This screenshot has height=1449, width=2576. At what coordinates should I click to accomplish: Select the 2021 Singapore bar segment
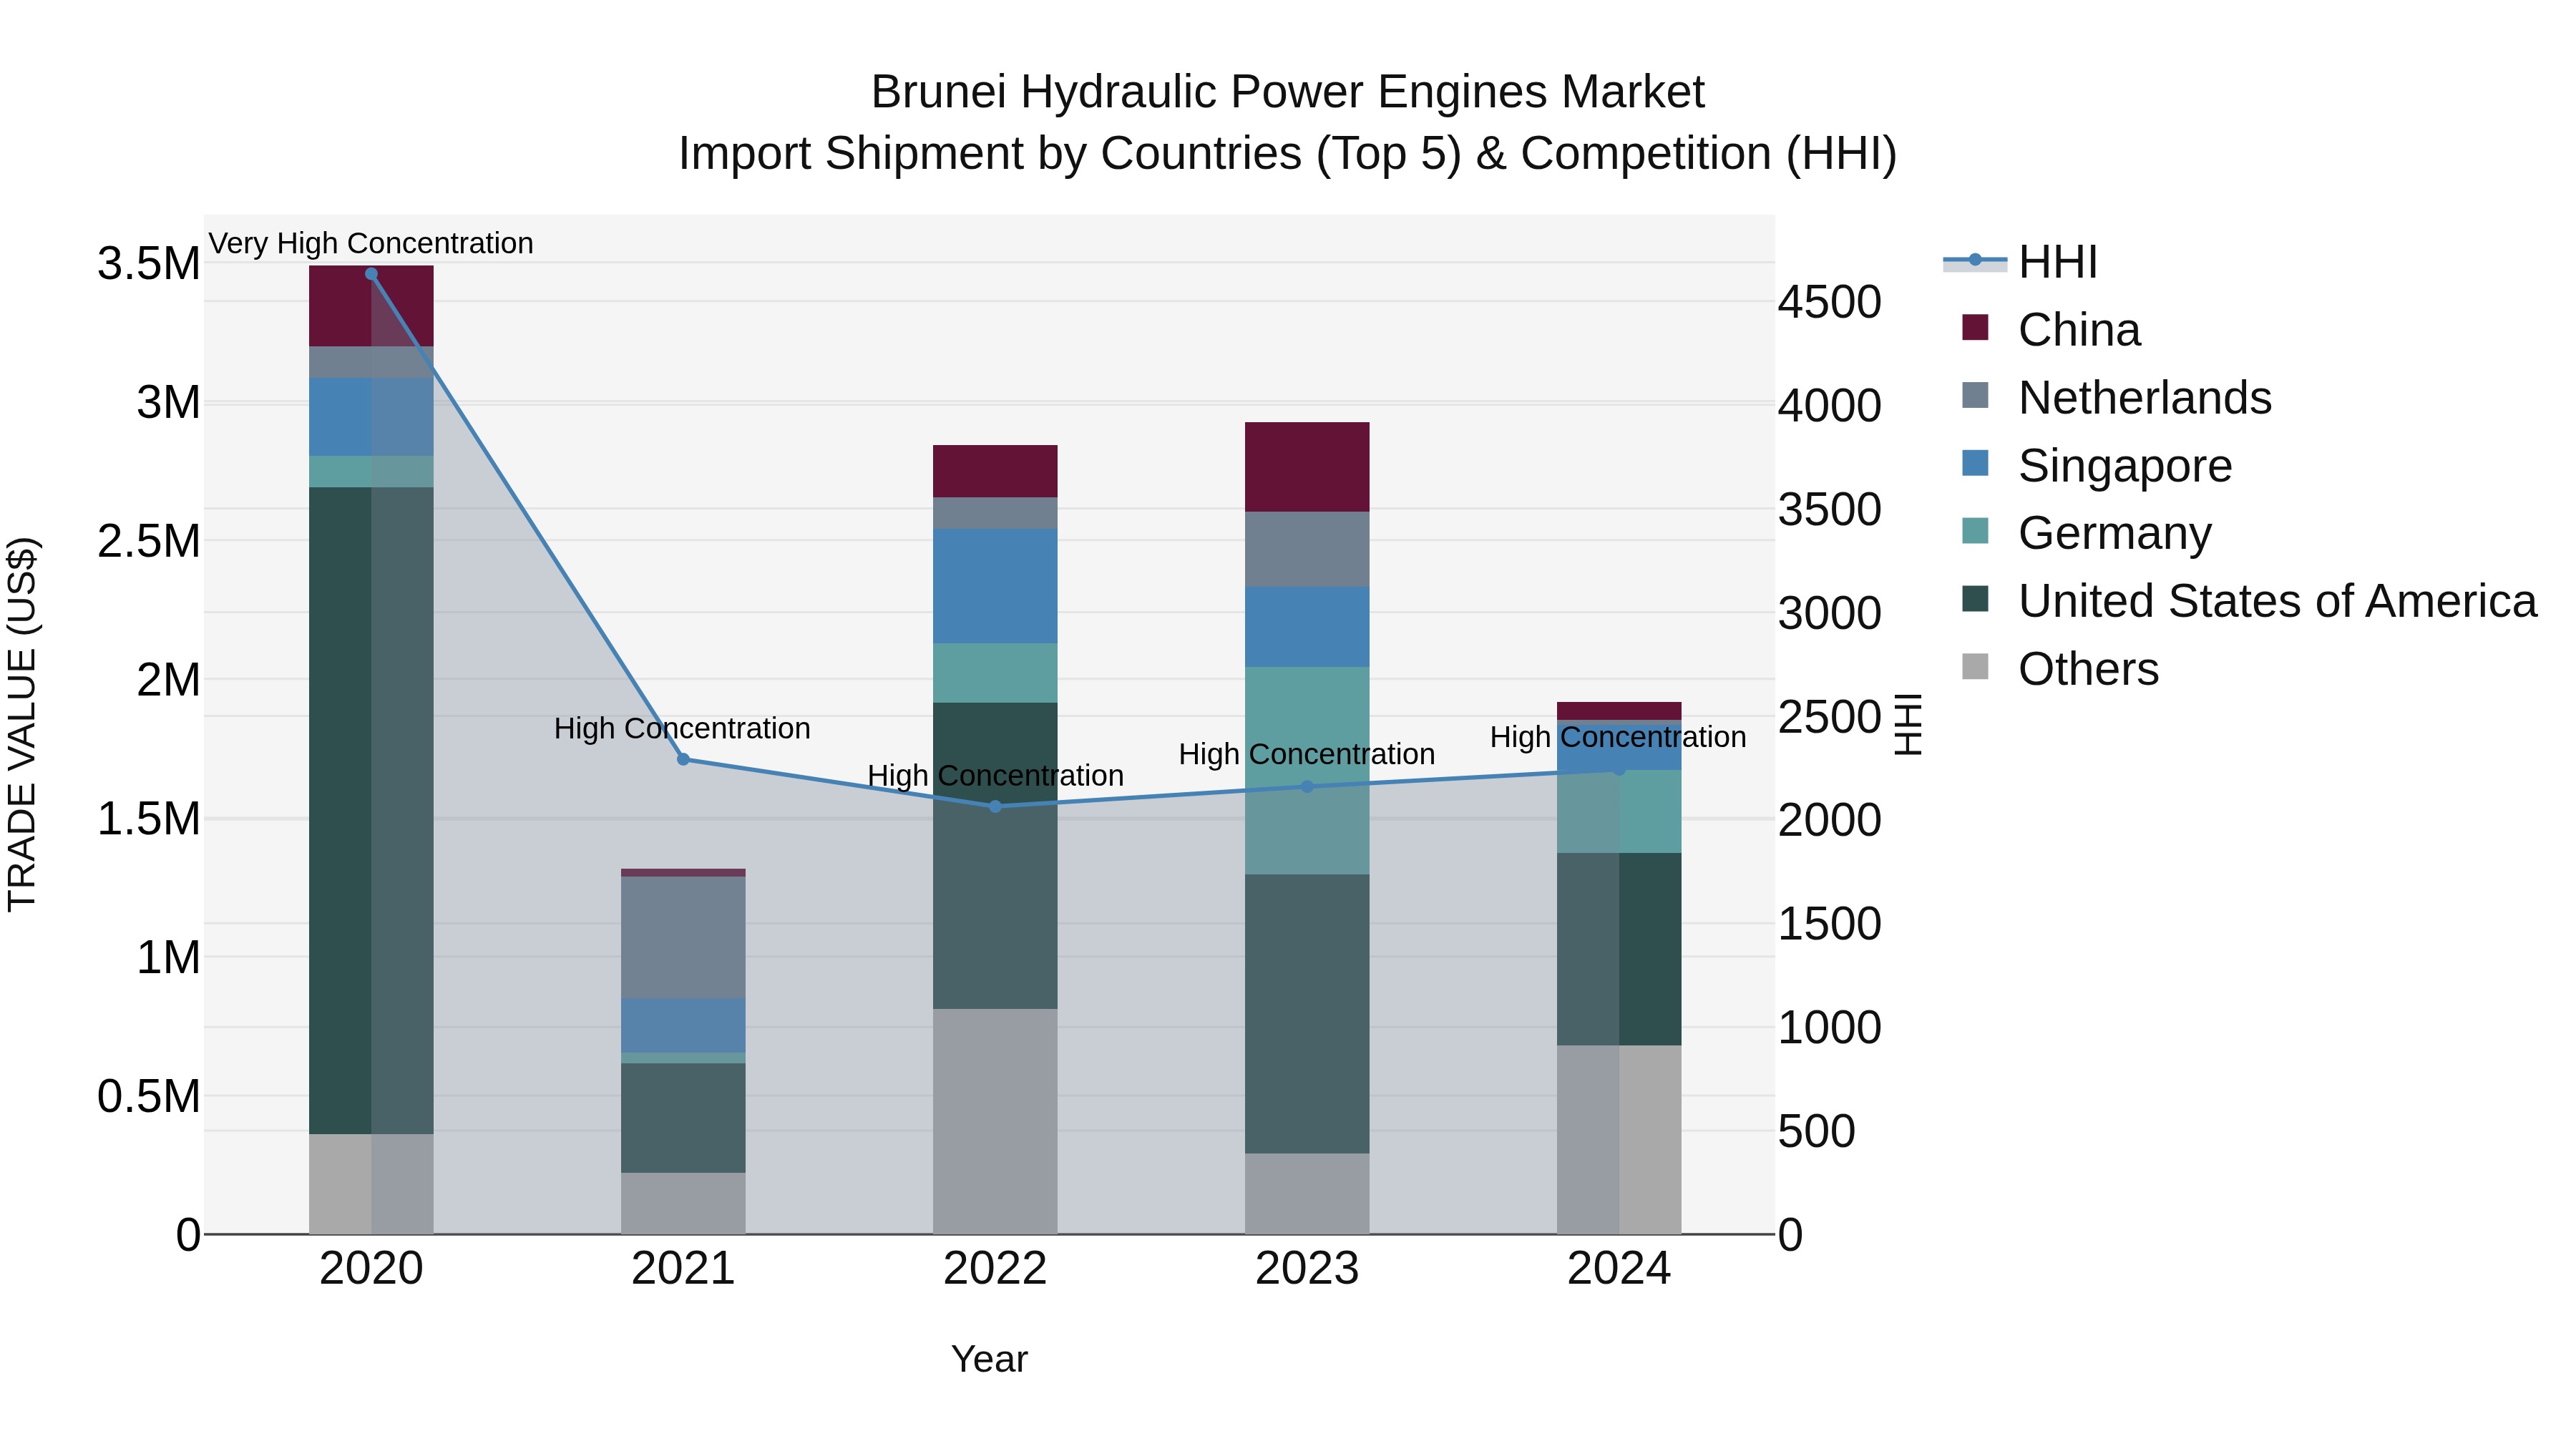pos(683,1026)
